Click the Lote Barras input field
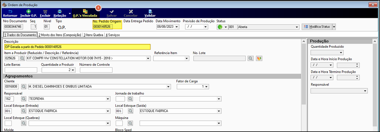 point(21,70)
